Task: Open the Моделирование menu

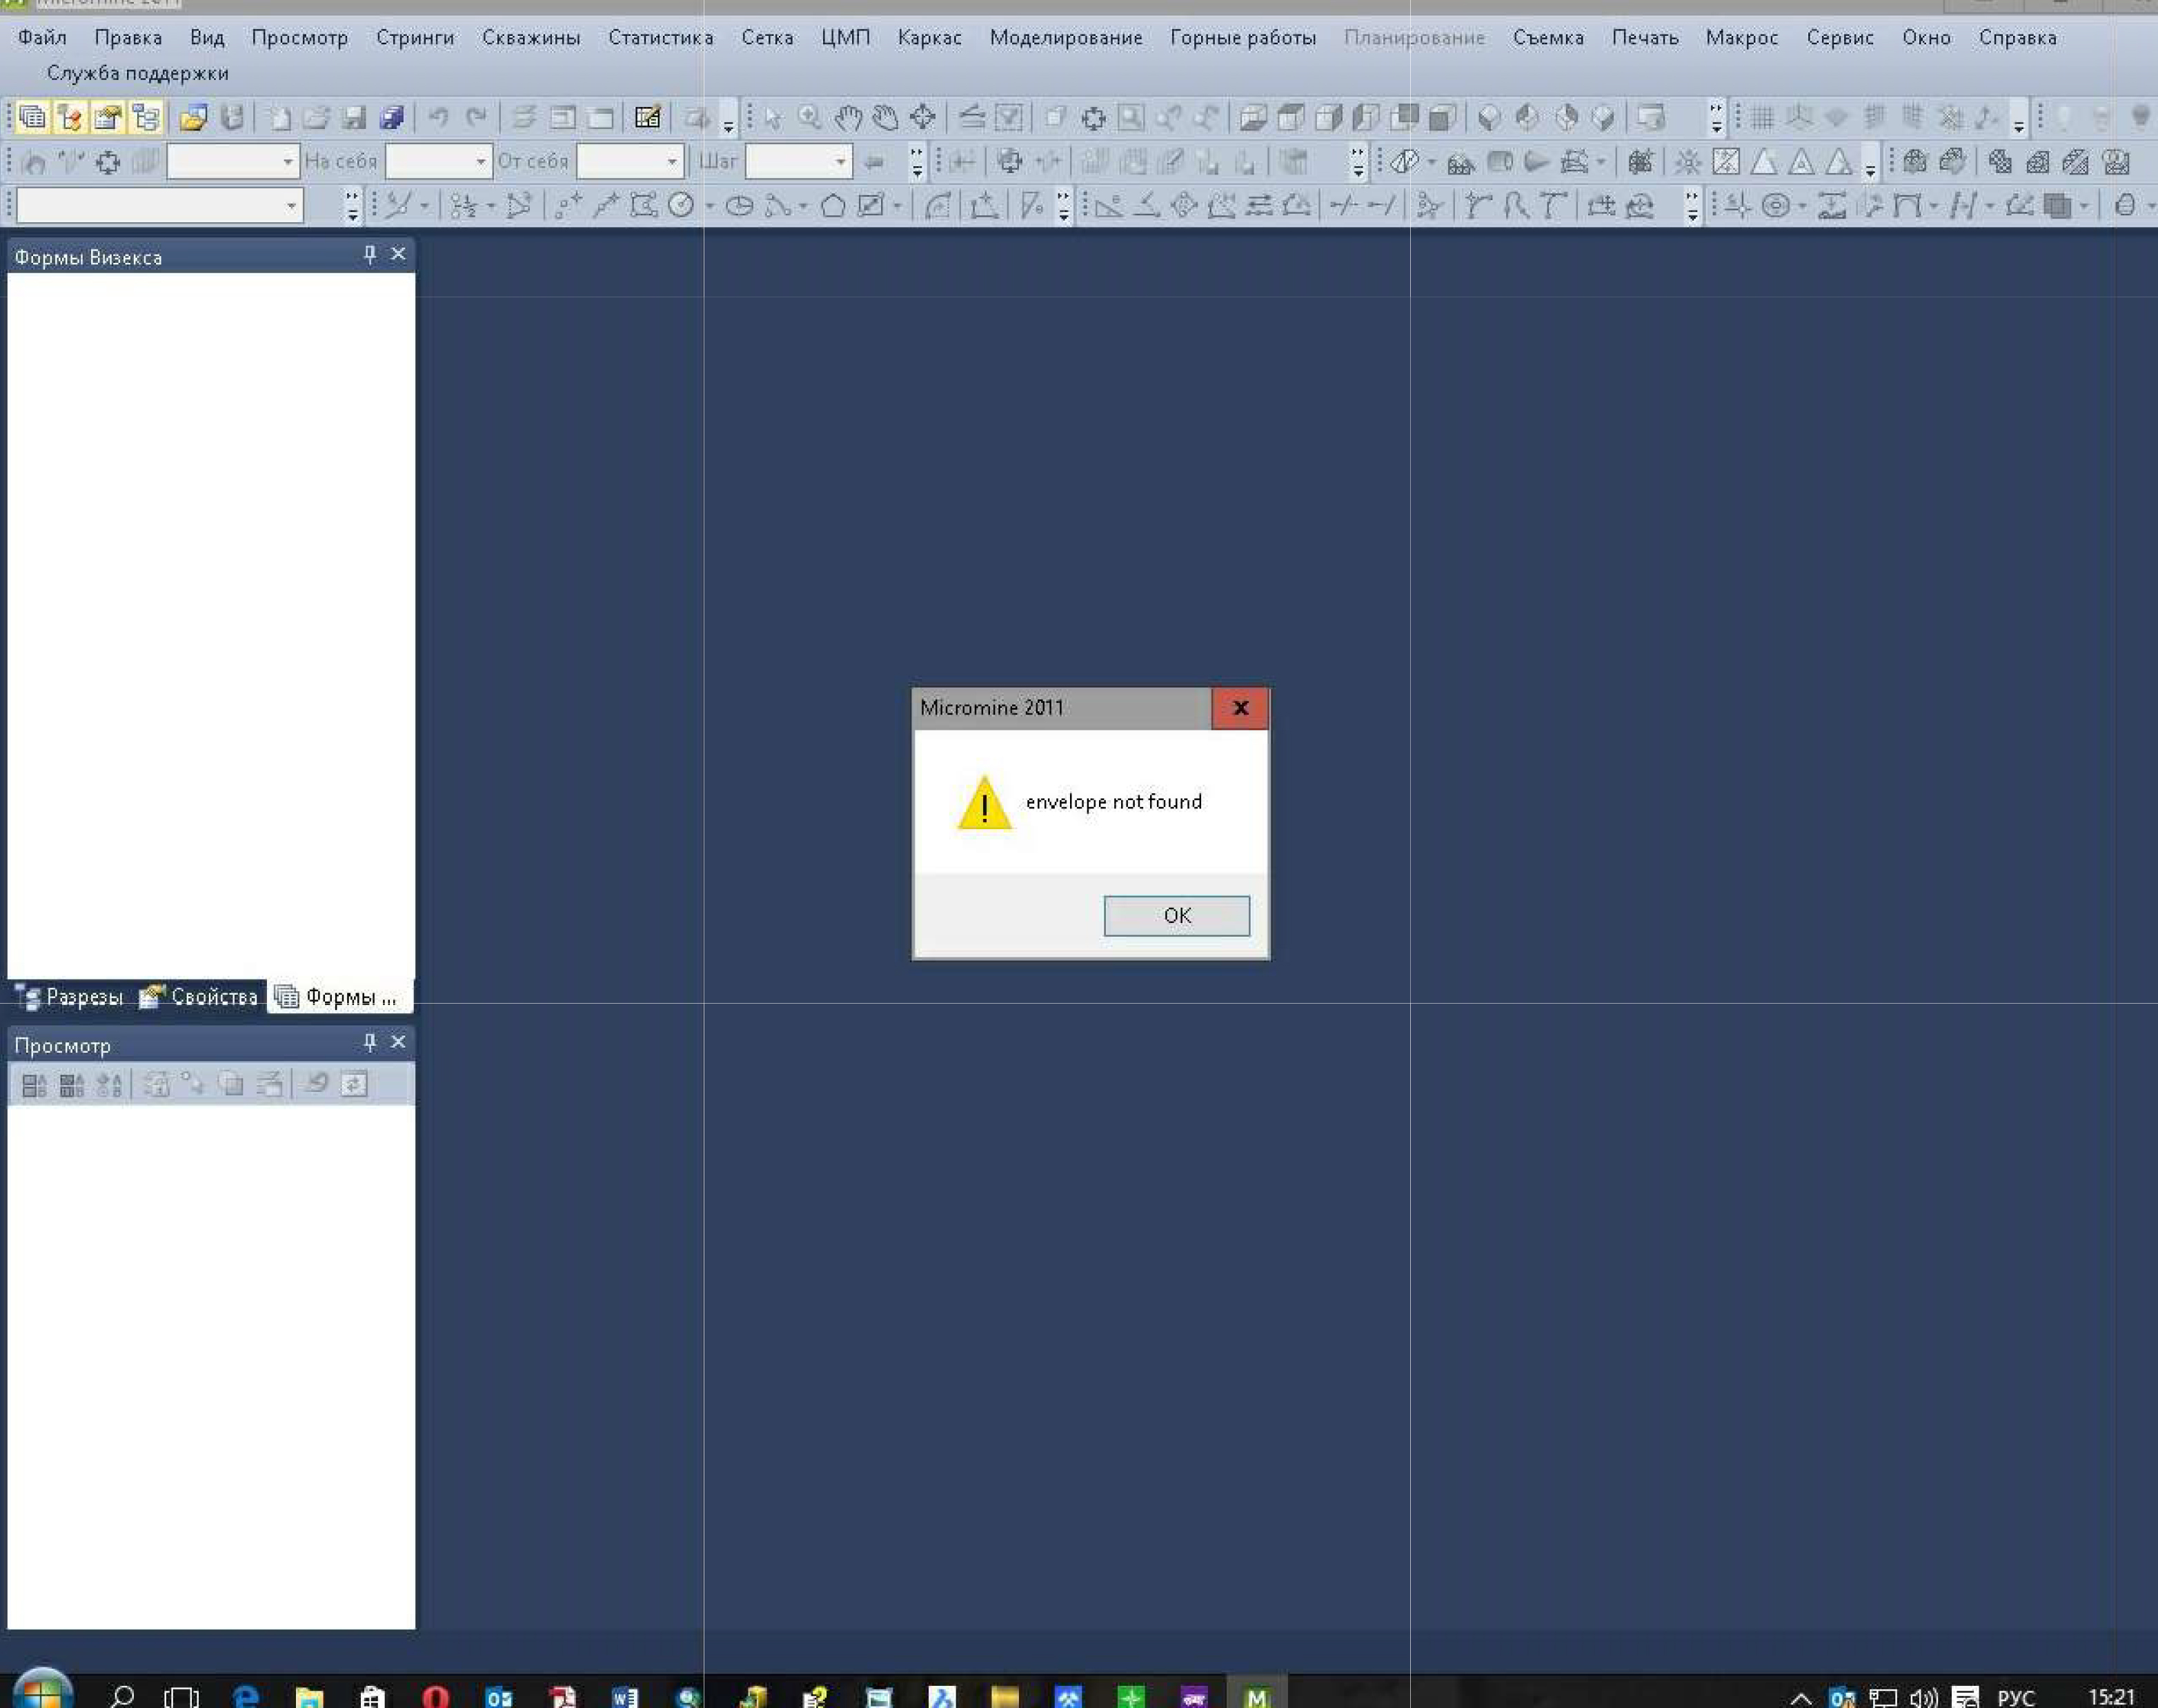Action: (1065, 38)
